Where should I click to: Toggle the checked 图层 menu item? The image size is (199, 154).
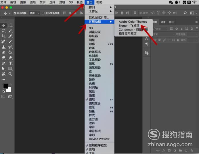pos(99,99)
